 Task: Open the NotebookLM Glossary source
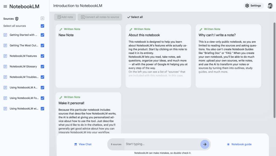(23, 66)
